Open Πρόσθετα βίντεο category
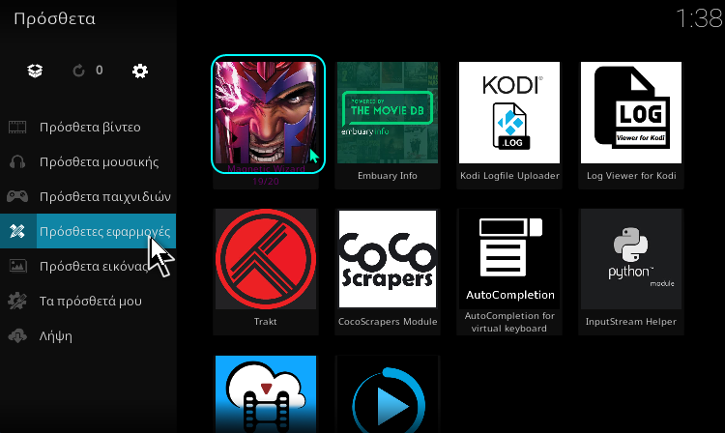Screen dimensions: 725x433 click(88, 127)
